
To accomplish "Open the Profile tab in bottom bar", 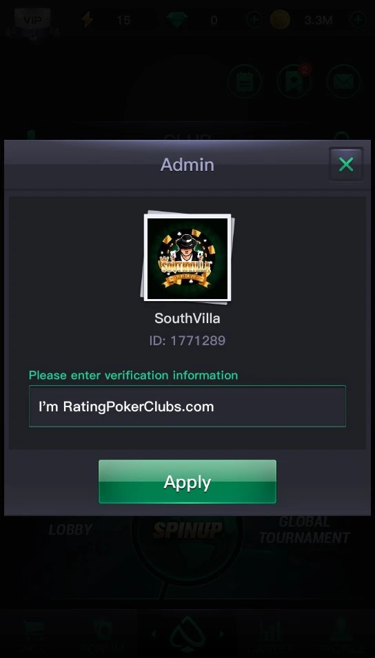I will coord(340,635).
